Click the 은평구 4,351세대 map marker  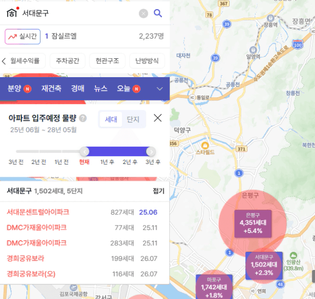pos(253,223)
